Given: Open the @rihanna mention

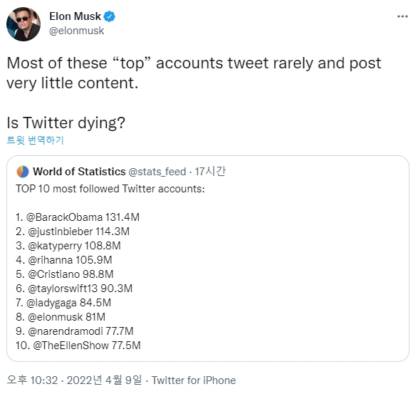Looking at the screenshot, I should (x=50, y=260).
